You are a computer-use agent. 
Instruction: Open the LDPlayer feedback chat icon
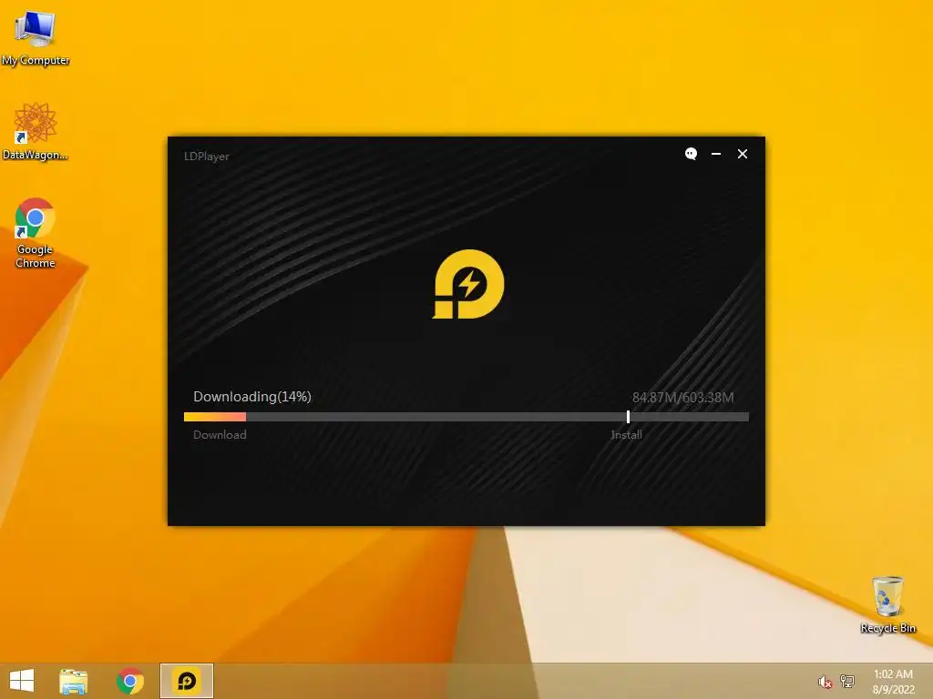click(691, 154)
